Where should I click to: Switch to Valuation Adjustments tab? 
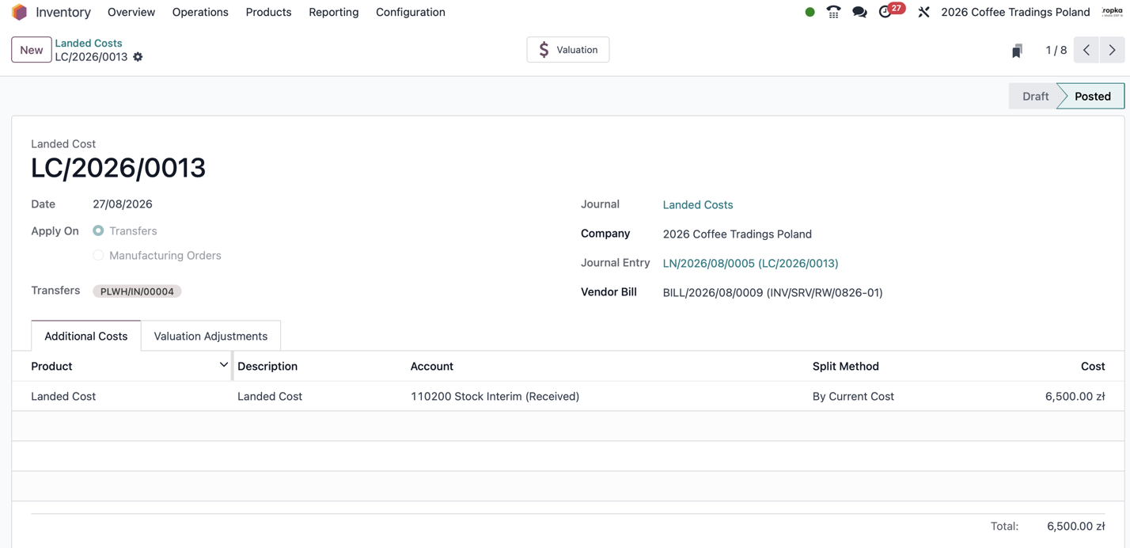coord(210,336)
